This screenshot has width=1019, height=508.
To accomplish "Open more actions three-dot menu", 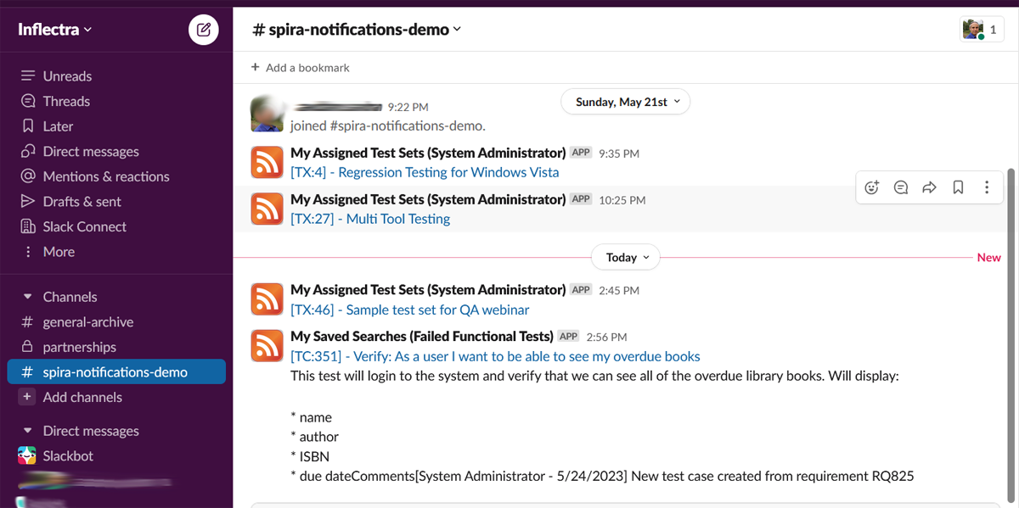I will tap(986, 187).
